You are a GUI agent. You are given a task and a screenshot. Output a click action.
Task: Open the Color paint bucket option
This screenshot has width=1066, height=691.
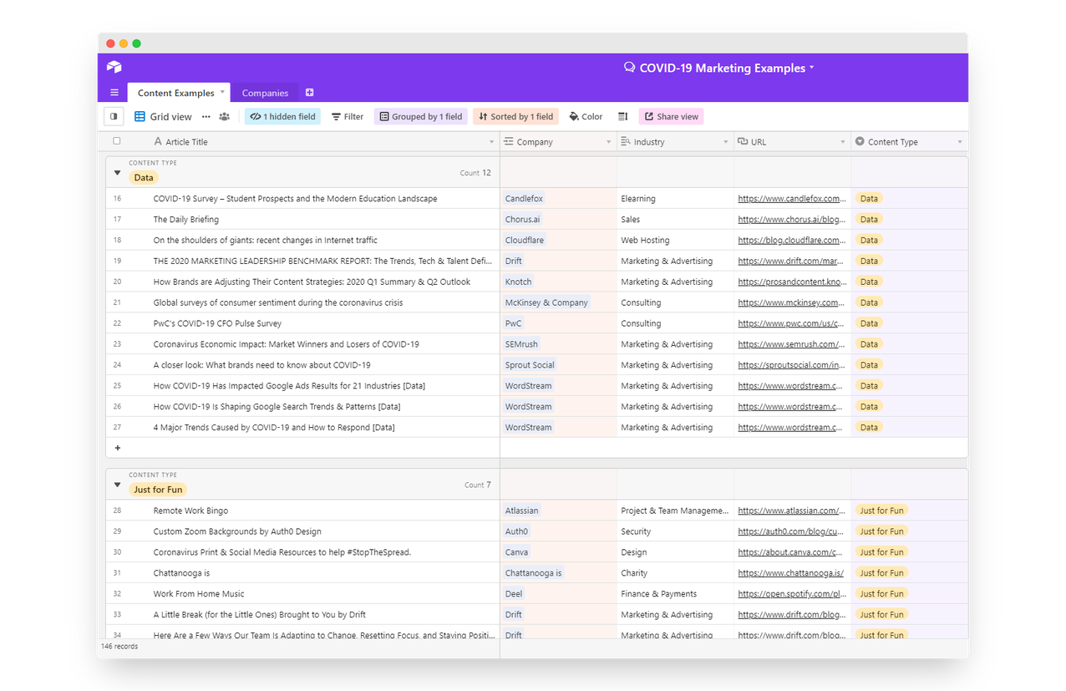pos(586,117)
